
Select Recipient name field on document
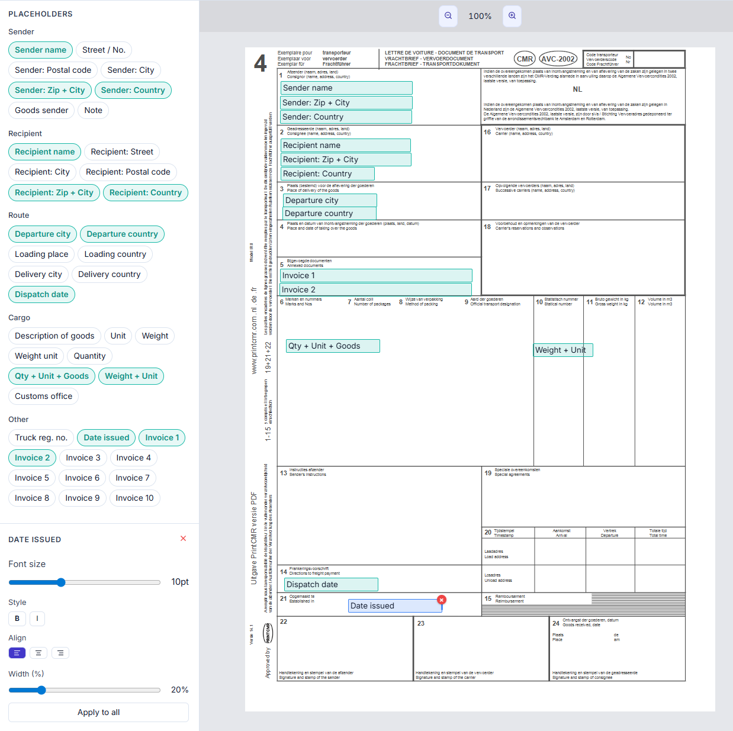346,146
